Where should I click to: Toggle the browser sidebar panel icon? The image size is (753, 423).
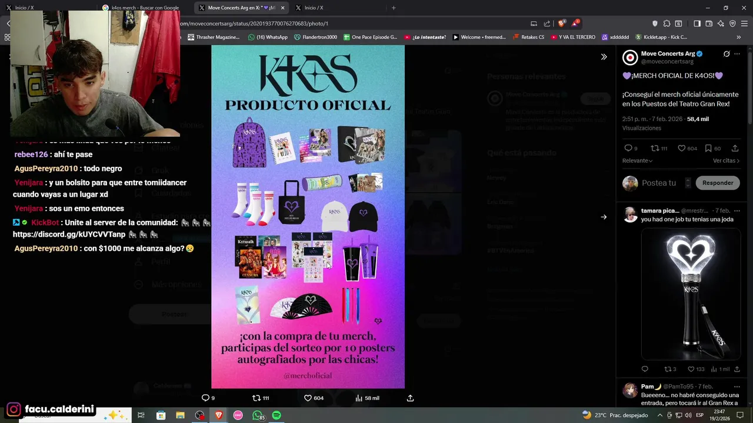coord(697,23)
